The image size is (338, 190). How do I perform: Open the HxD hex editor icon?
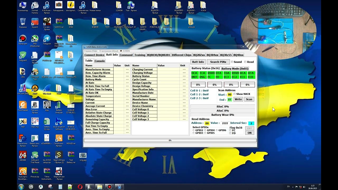[23, 123]
